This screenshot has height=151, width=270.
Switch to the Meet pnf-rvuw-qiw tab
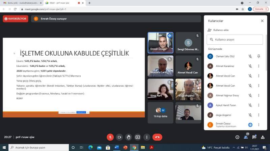tap(63, 3)
